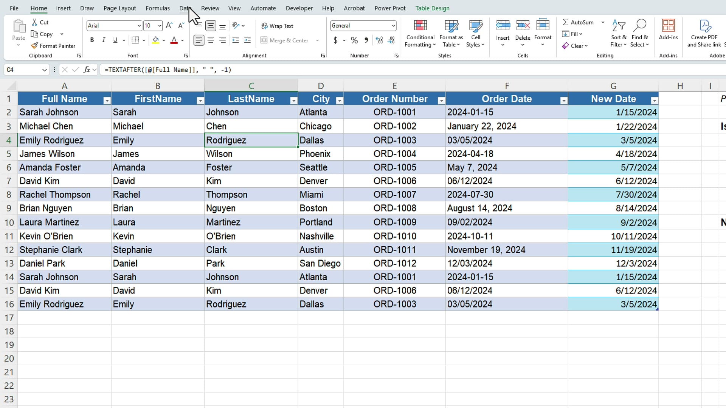Open Cell Styles gallery

pyautogui.click(x=475, y=34)
